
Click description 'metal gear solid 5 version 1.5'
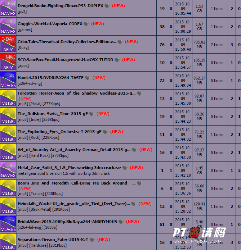(63, 173)
